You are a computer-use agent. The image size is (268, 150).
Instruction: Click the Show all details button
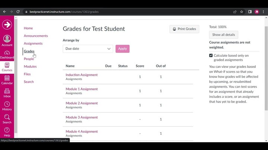click(x=224, y=35)
